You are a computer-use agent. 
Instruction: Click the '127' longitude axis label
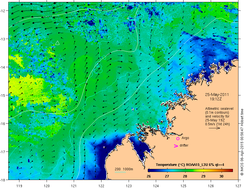click(x=238, y=186)
